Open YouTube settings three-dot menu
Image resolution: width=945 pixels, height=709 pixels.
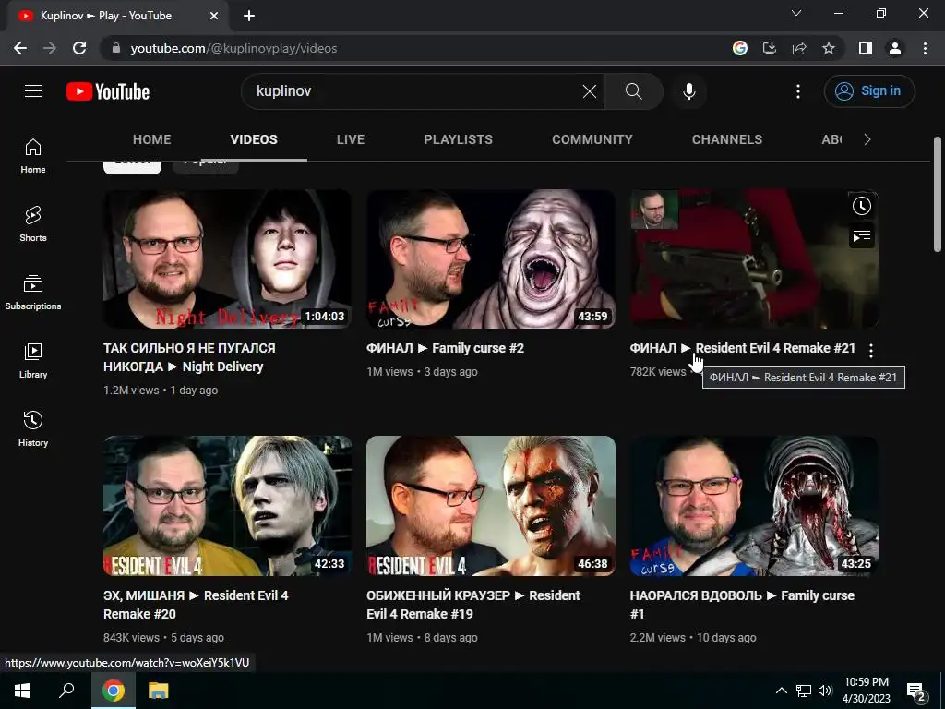[x=798, y=91]
